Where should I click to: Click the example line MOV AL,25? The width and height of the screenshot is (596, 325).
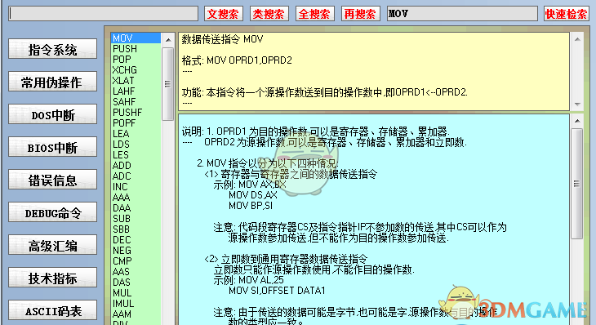click(261, 280)
